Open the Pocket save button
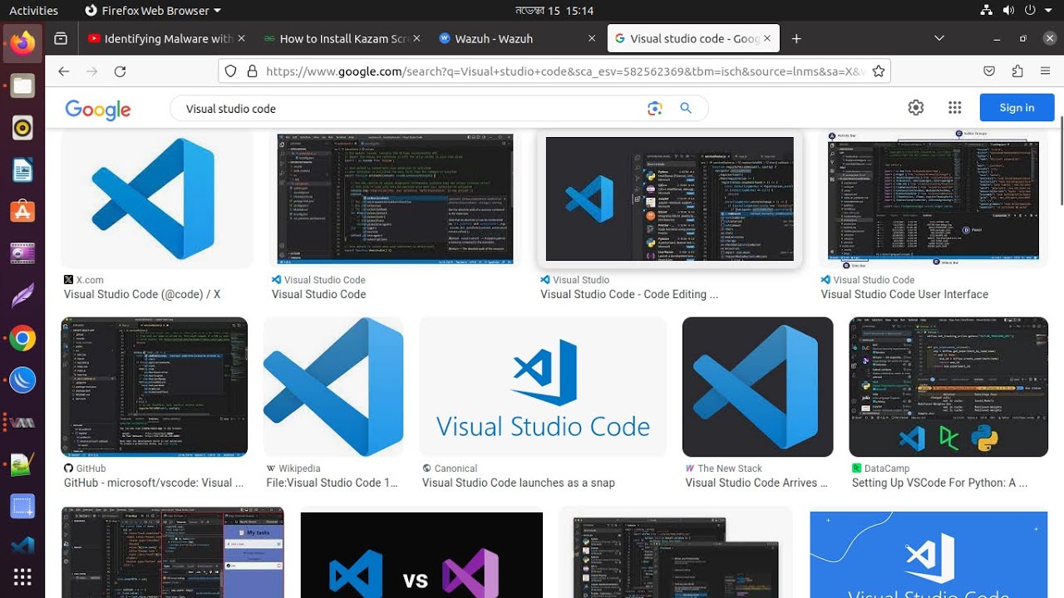1064x598 pixels. [x=989, y=71]
